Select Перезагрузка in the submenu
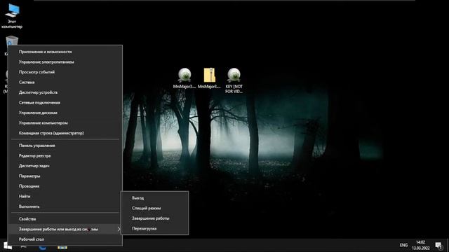 pos(154,229)
